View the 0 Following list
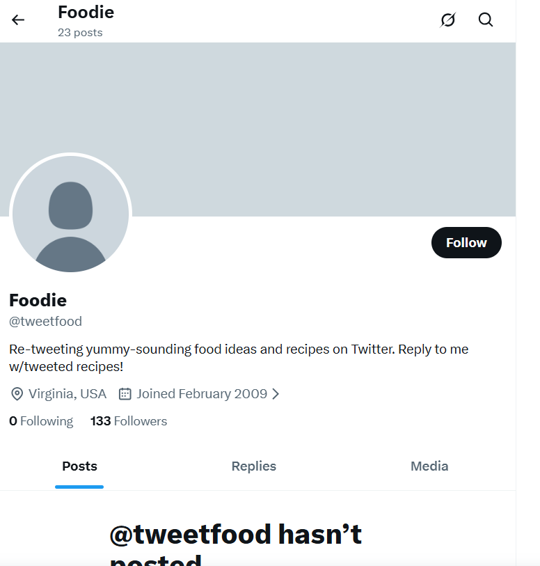Viewport: 540px width, 566px height. coord(41,421)
